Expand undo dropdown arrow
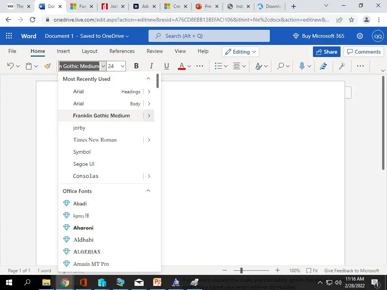The height and width of the screenshot is (290, 387). click(18, 66)
